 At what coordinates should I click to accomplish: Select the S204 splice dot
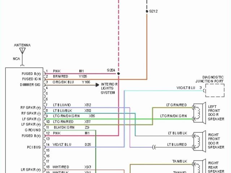118,74
